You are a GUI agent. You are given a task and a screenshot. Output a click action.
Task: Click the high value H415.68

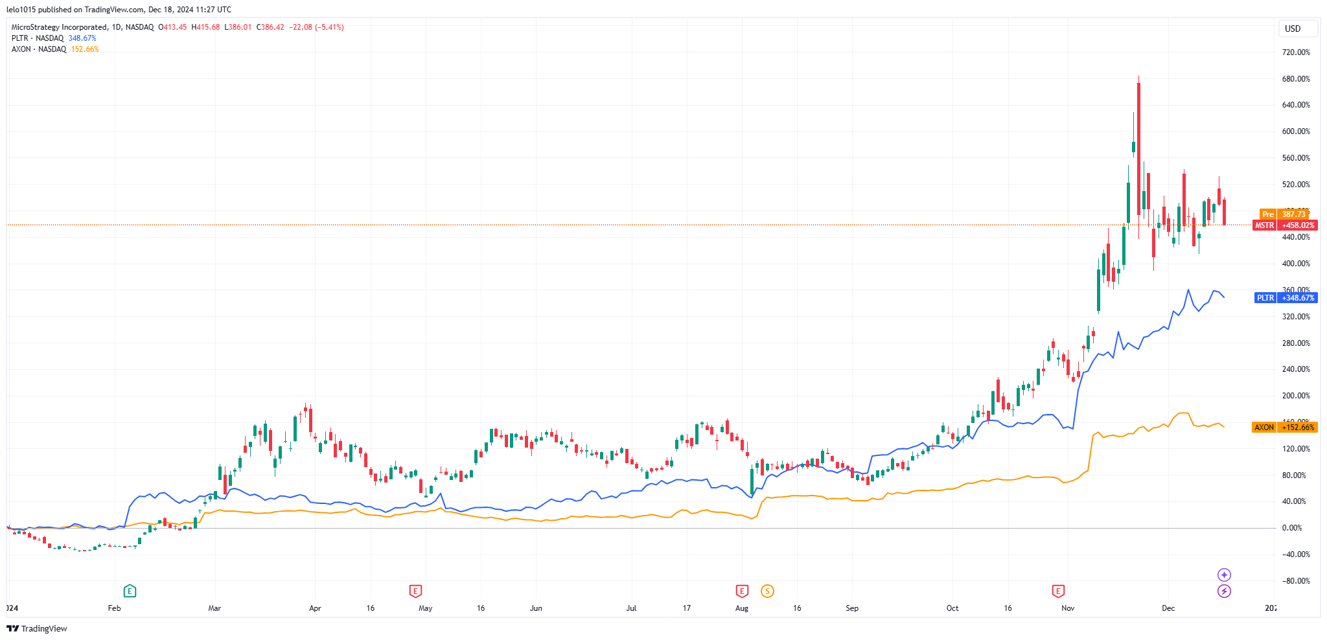pyautogui.click(x=205, y=27)
